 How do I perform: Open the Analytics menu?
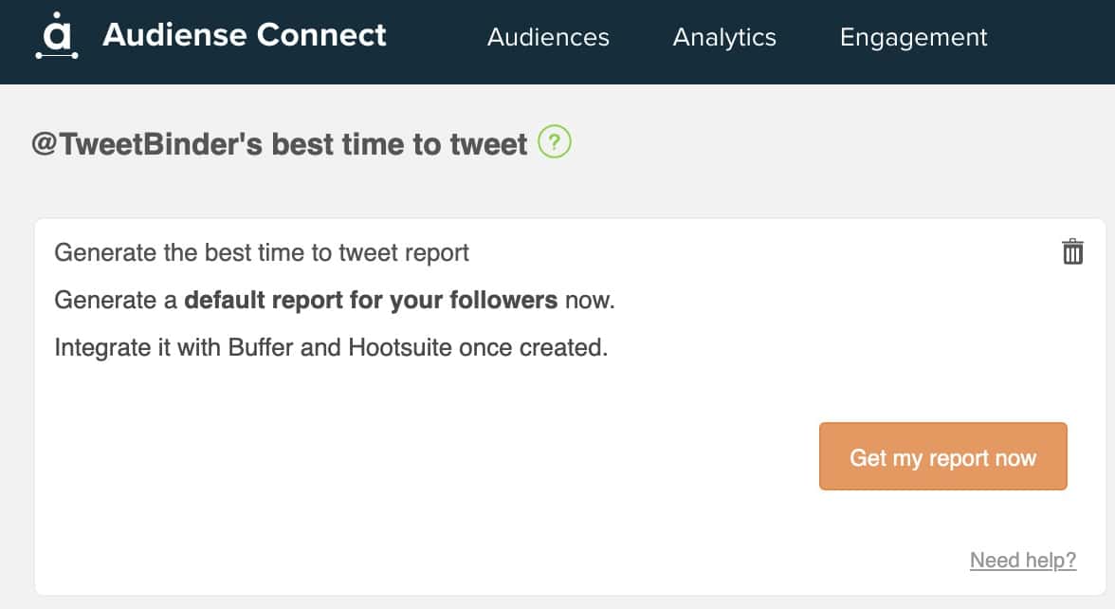click(x=724, y=38)
